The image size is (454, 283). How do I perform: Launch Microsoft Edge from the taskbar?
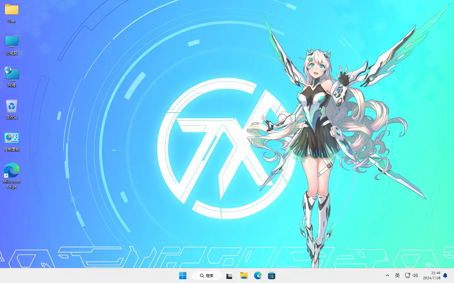point(258,276)
